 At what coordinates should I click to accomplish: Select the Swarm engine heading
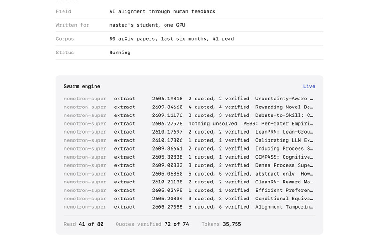pyautogui.click(x=82, y=86)
